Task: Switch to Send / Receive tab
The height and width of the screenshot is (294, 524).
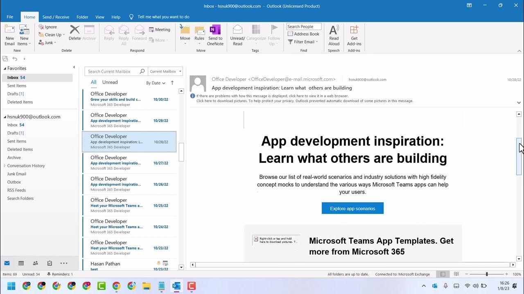Action: coord(56,17)
